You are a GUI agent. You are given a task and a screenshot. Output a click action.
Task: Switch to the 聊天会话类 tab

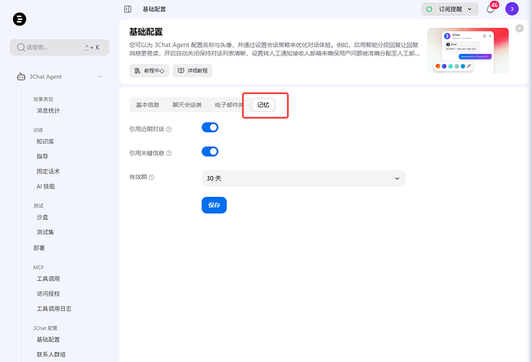click(187, 105)
